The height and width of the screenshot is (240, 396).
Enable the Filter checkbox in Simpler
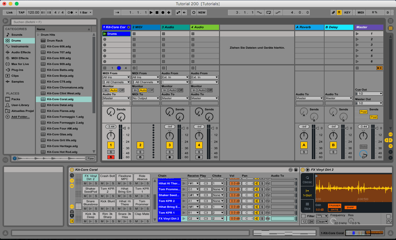click(303, 216)
